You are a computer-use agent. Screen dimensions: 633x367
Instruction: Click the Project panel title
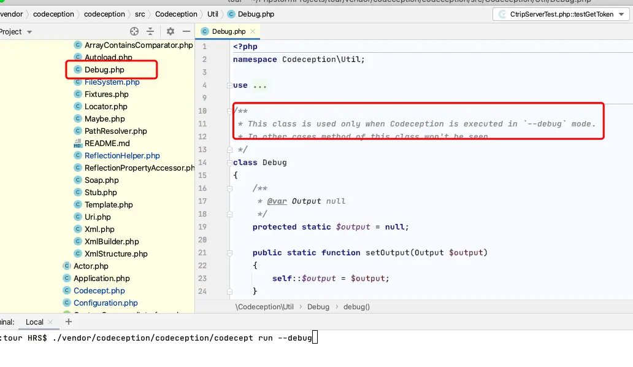pyautogui.click(x=11, y=32)
